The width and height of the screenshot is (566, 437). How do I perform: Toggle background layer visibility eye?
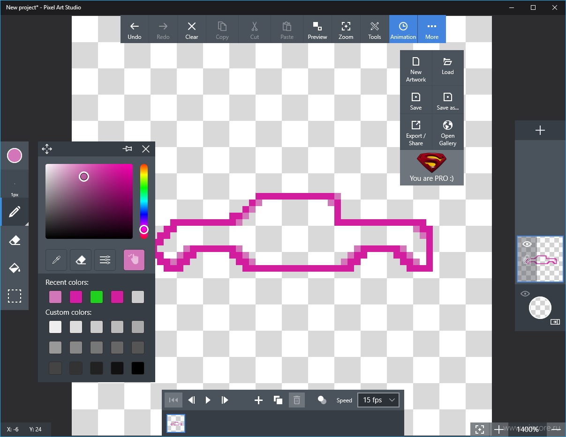(x=525, y=294)
